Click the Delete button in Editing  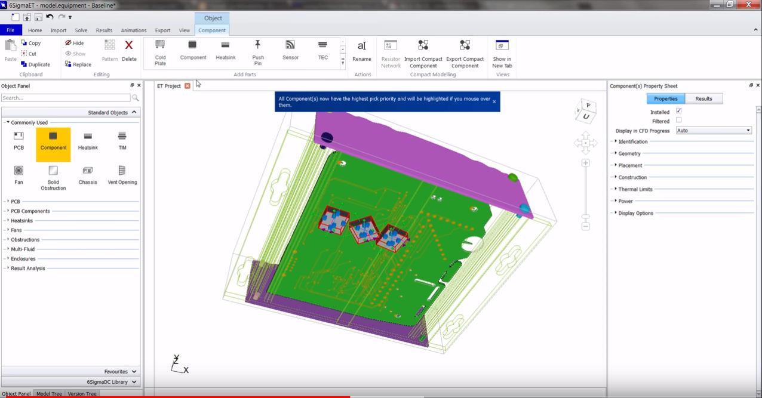pos(129,51)
